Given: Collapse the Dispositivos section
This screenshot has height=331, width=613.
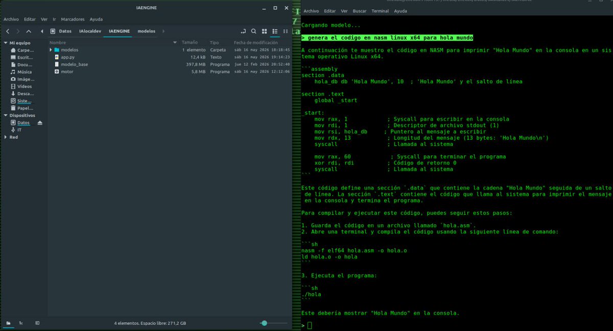Looking at the screenshot, I should [5, 116].
